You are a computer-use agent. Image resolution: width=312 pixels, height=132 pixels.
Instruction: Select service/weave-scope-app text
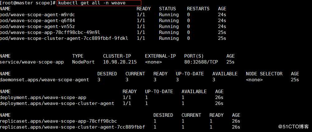pyautogui.click(x=32, y=62)
